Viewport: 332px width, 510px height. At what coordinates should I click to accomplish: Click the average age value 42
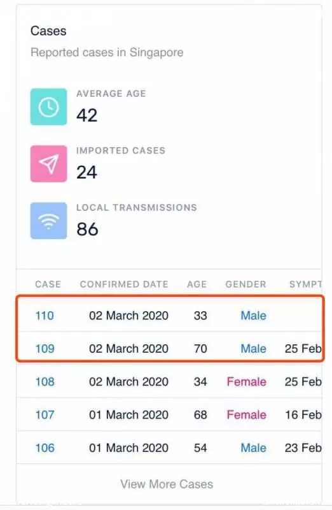tap(86, 115)
